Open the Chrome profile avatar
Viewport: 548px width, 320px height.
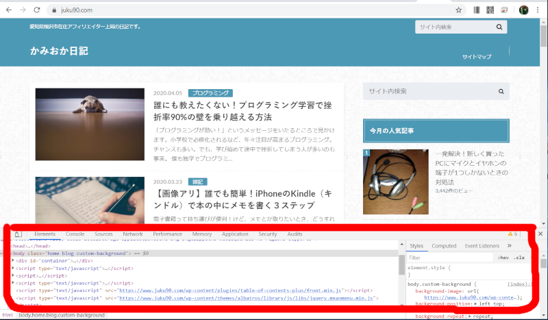click(x=523, y=10)
